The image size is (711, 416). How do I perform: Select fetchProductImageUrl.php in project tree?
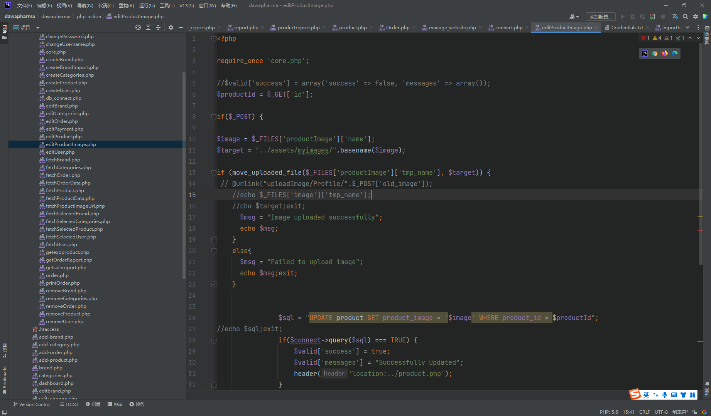[x=75, y=206]
